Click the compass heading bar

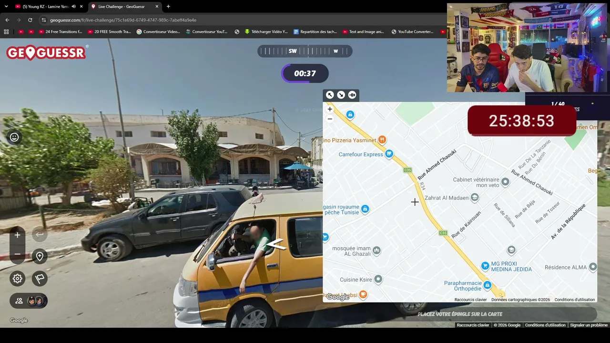(x=305, y=51)
